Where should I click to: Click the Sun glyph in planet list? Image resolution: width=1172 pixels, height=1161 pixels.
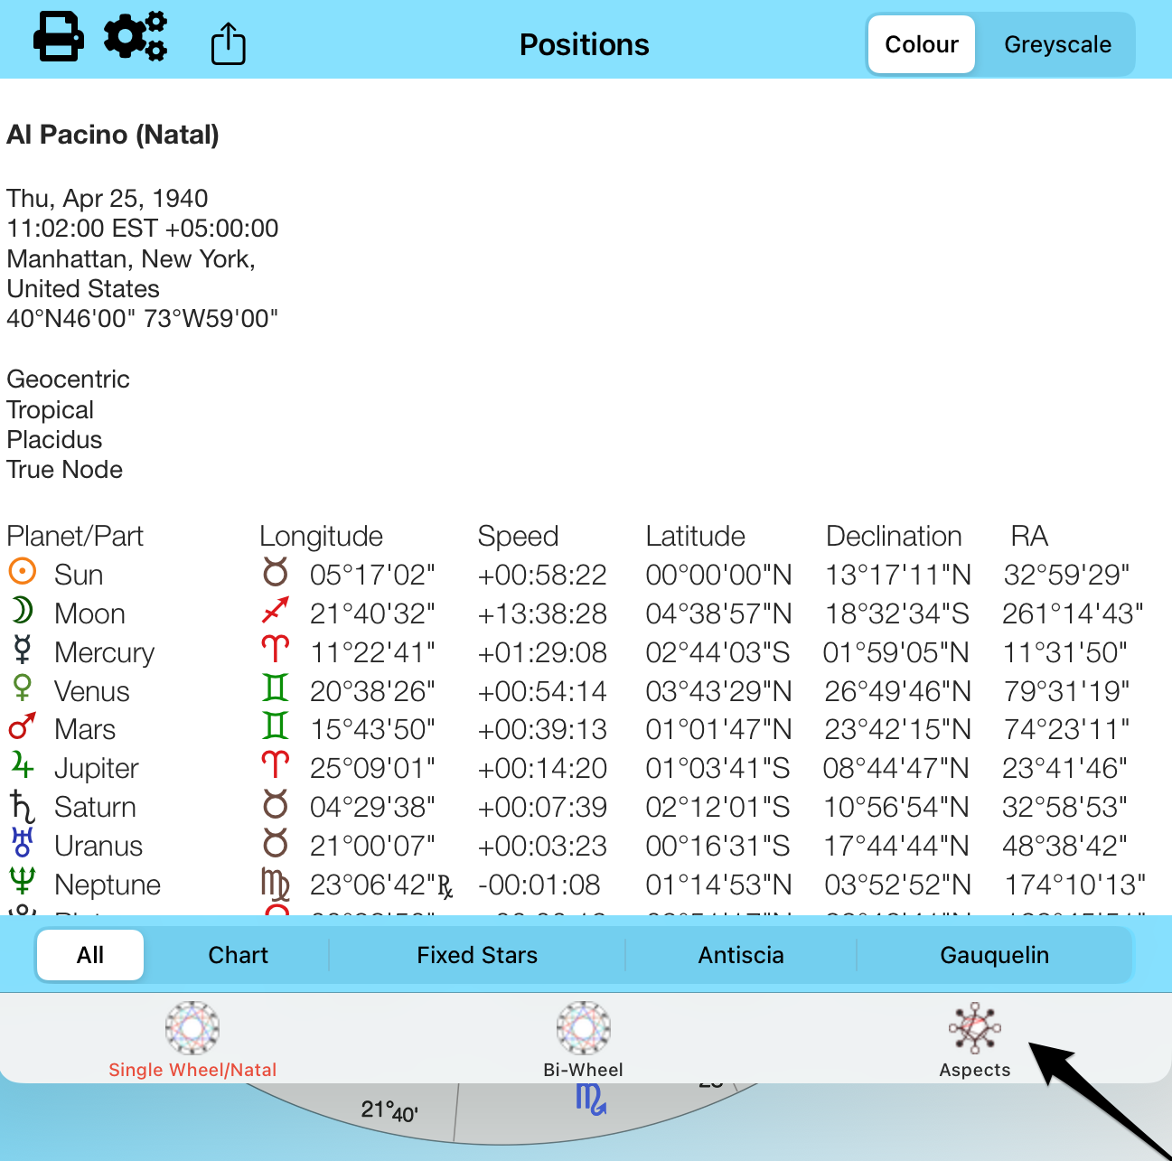tap(23, 573)
